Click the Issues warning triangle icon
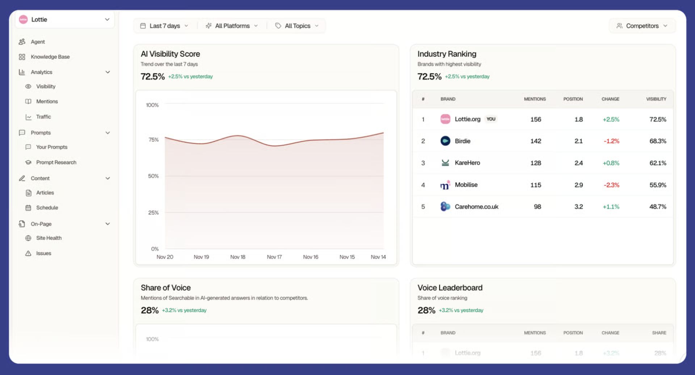Image resolution: width=695 pixels, height=375 pixels. [x=28, y=253]
